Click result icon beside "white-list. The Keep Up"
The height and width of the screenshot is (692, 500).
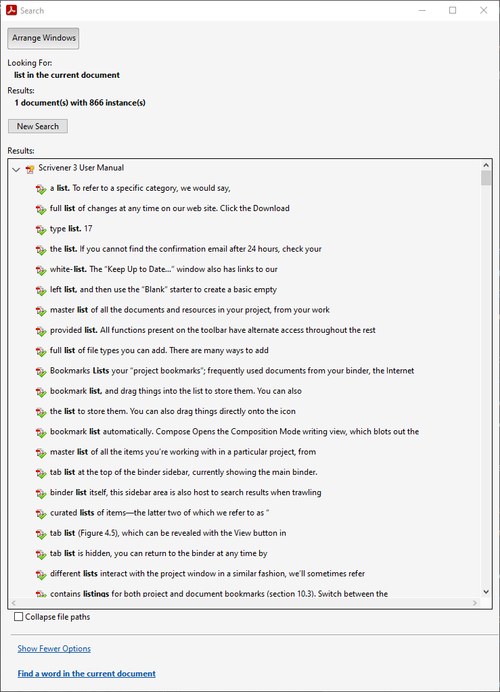coord(41,270)
